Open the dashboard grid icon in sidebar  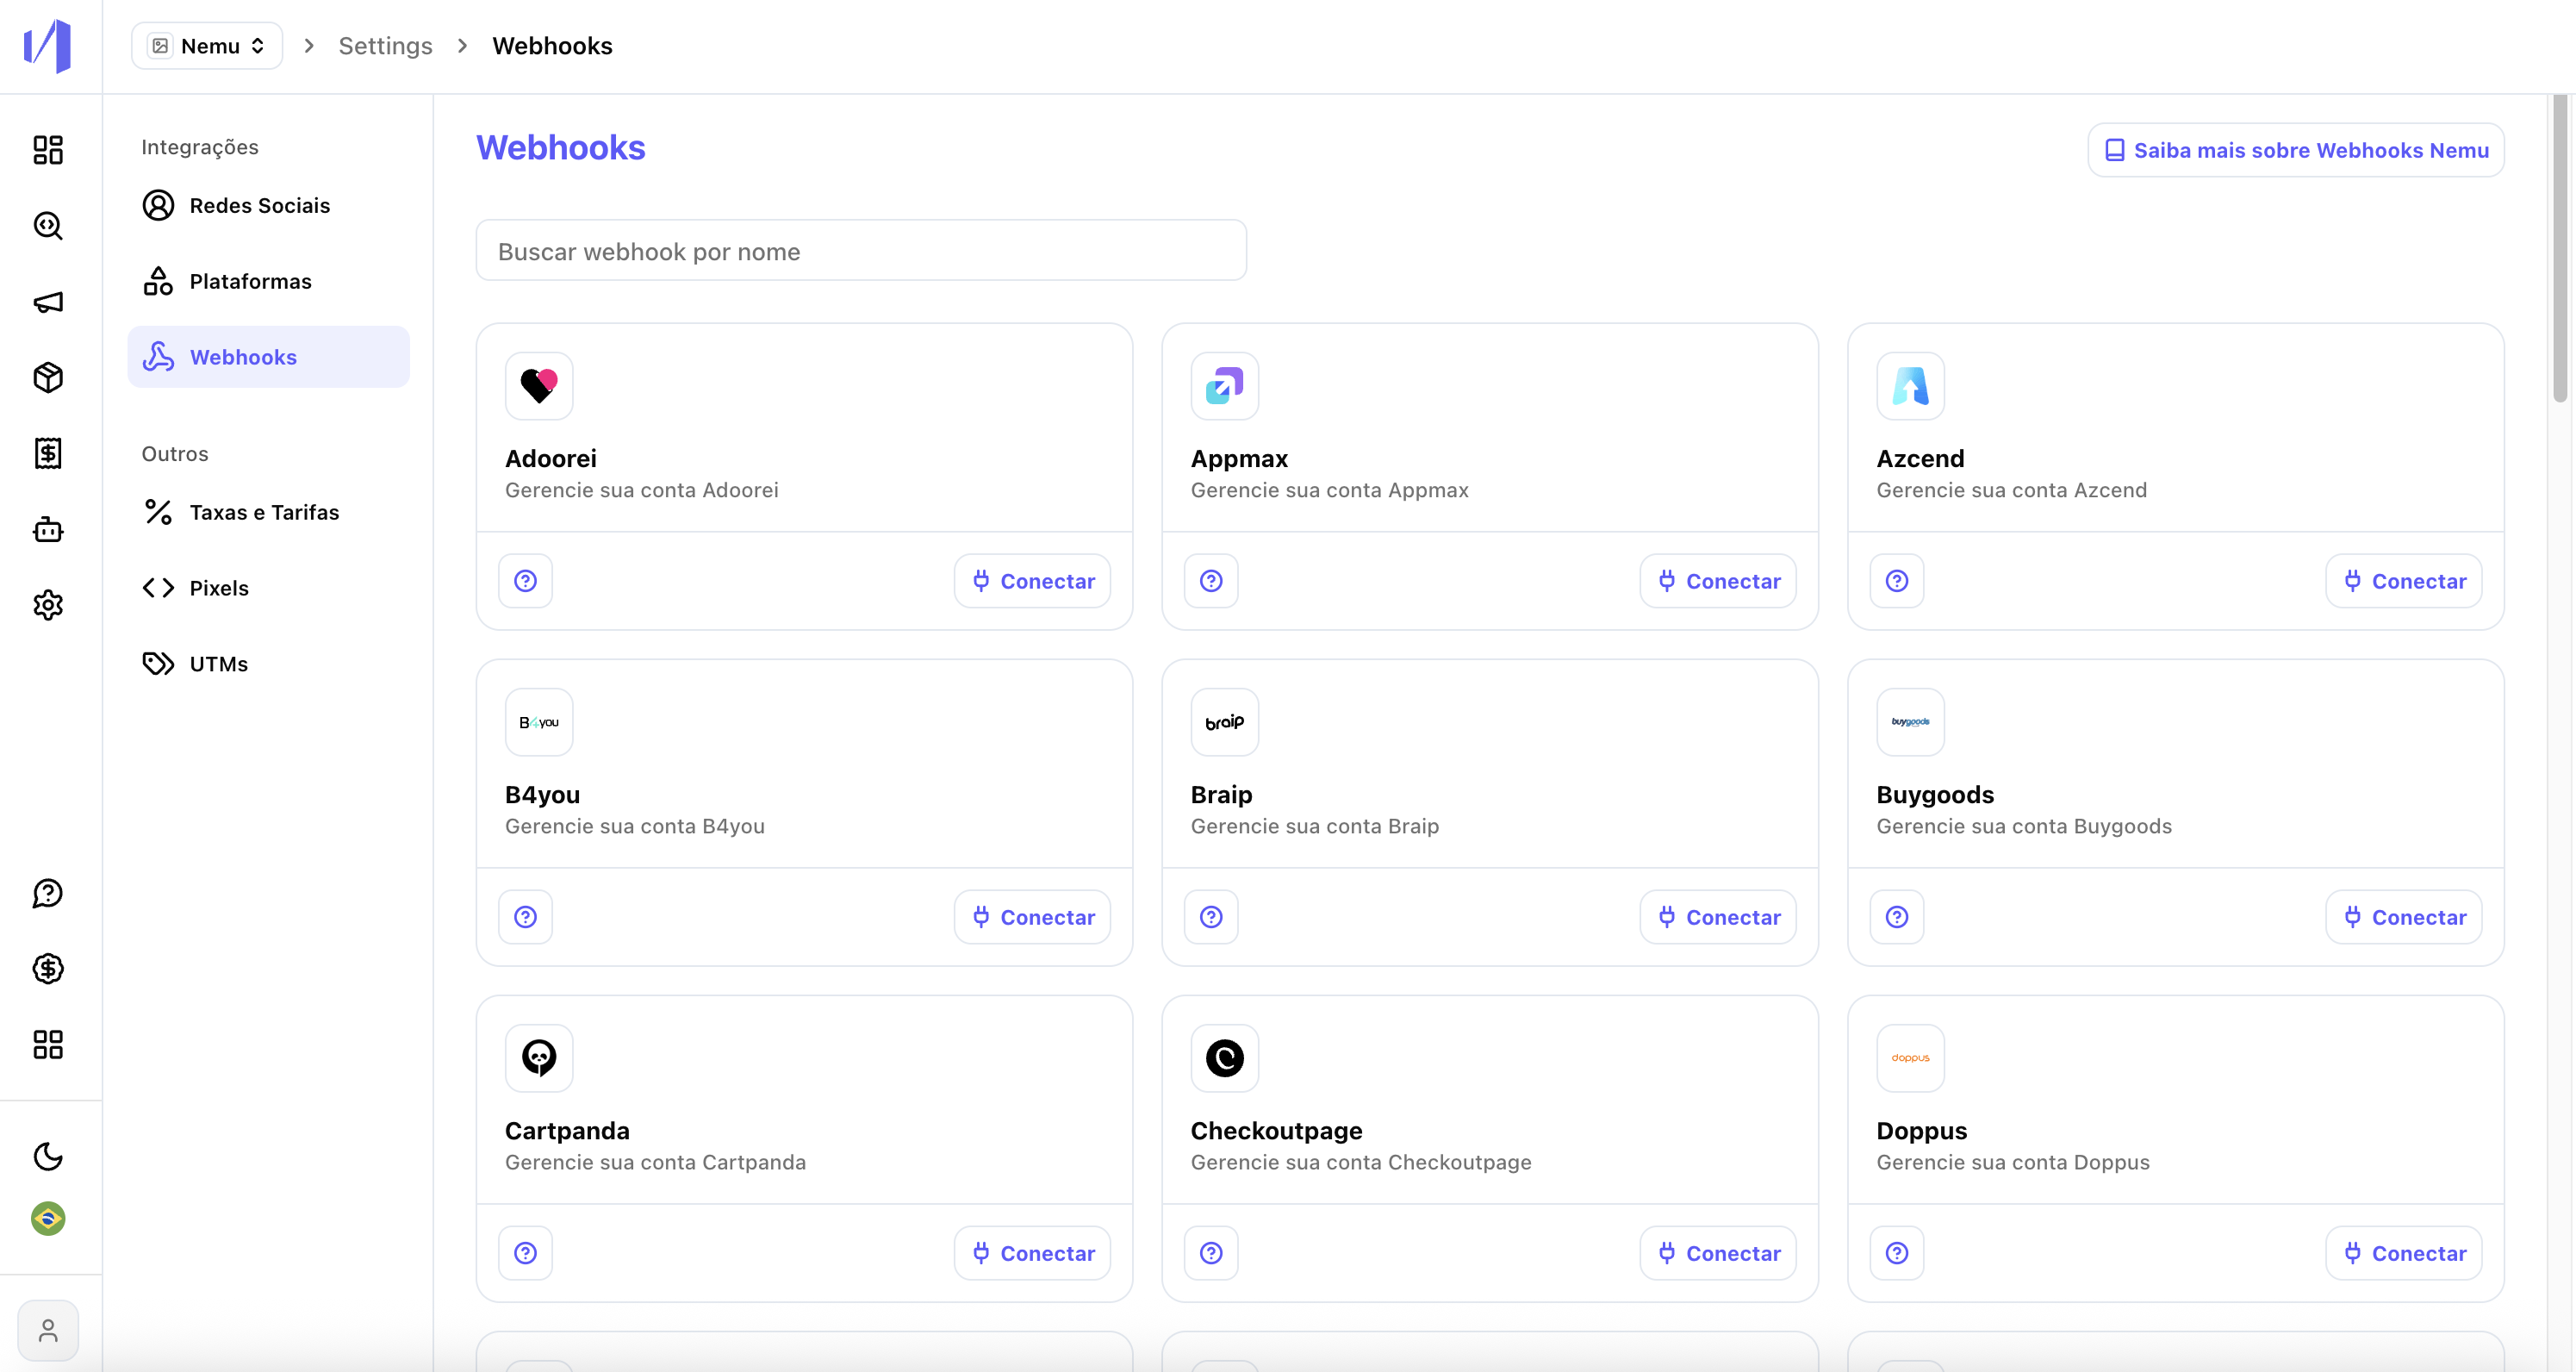[48, 150]
